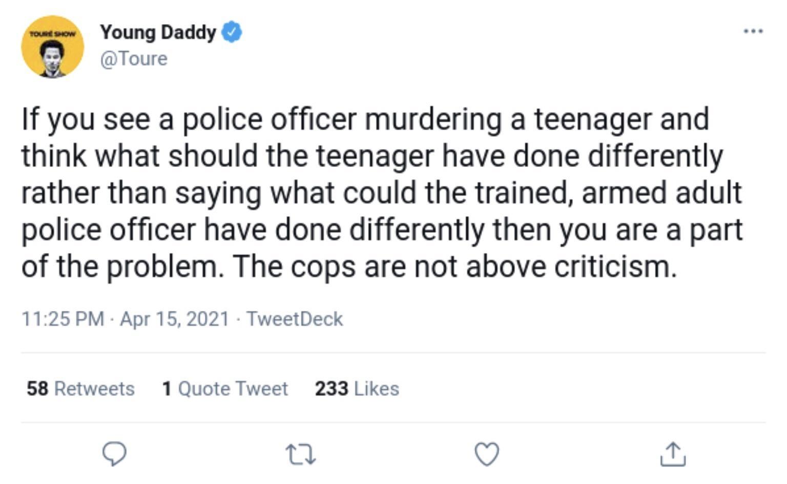The width and height of the screenshot is (787, 484).
Task: Click the 11:25 PM time label
Action: tap(61, 319)
